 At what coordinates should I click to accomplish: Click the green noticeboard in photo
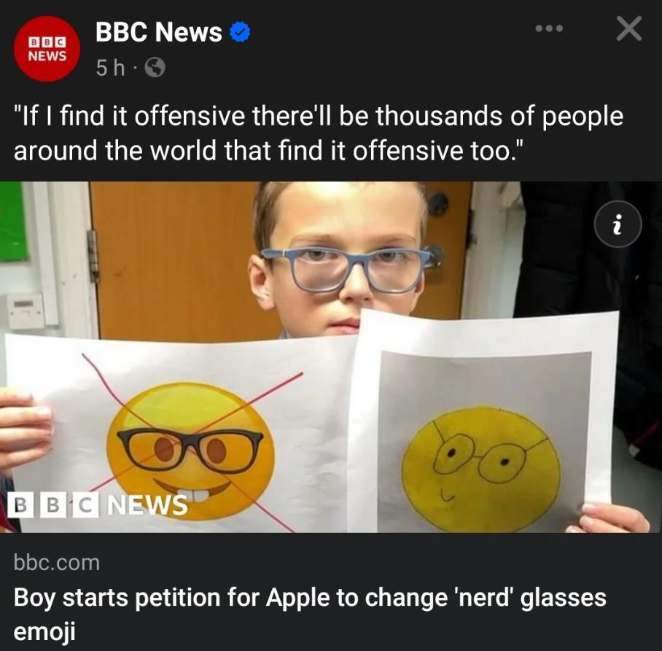[x=13, y=222]
